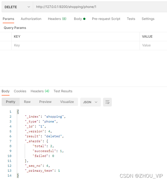Select the Pretty response view
The width and height of the screenshot is (167, 181).
[11, 102]
